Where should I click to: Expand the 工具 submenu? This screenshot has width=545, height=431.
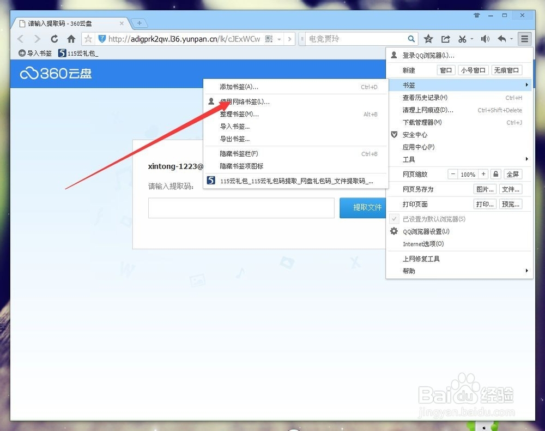click(x=409, y=159)
